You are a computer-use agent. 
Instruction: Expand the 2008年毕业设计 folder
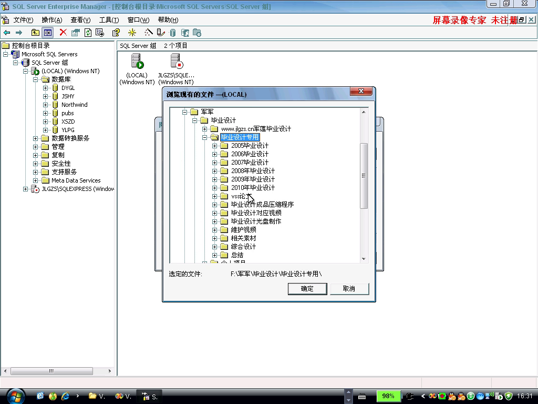click(215, 171)
